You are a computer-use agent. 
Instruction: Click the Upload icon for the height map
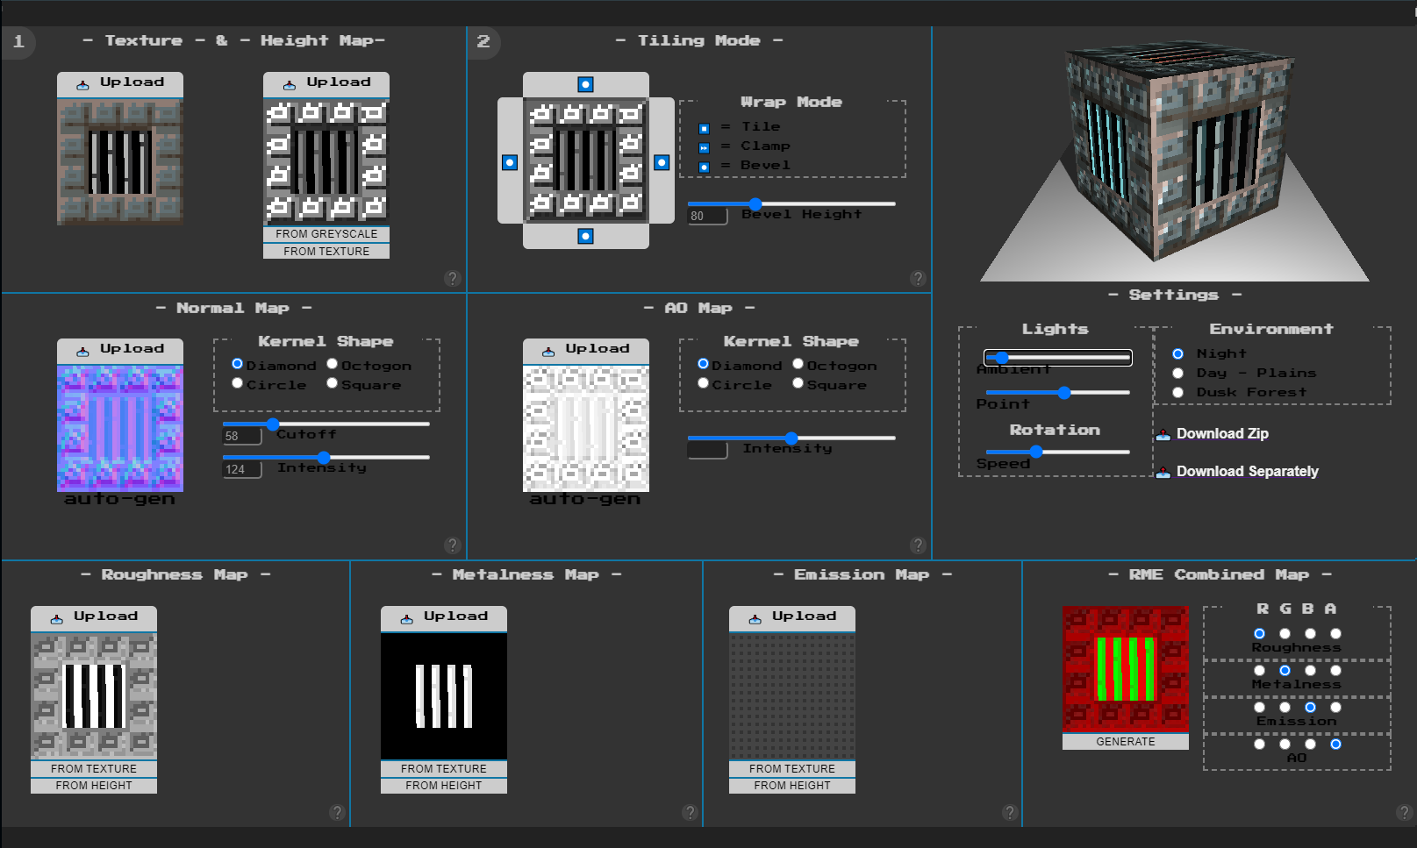[289, 85]
